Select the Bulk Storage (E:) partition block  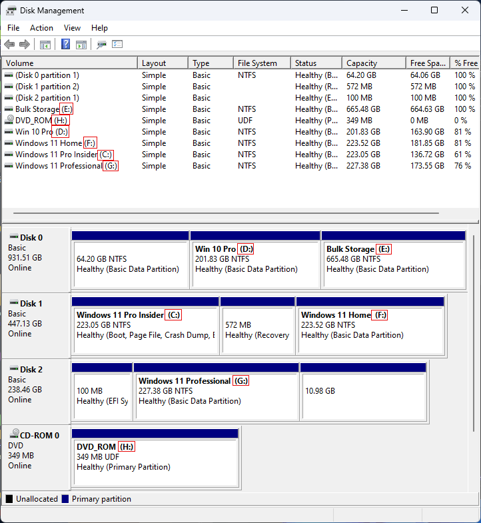[x=394, y=259]
